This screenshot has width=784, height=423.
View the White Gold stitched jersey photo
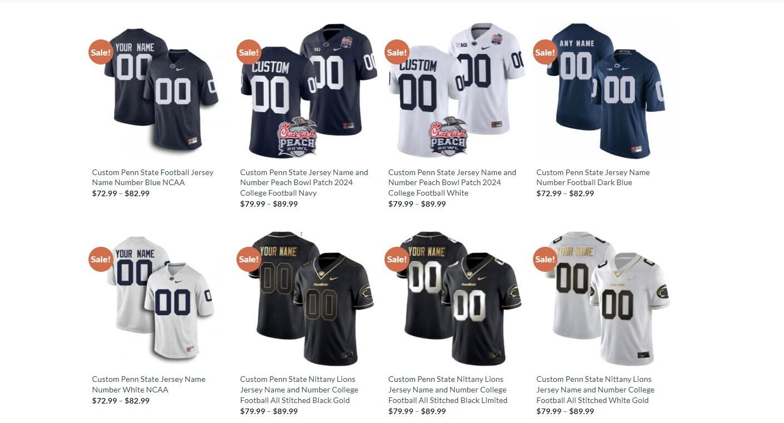point(605,298)
